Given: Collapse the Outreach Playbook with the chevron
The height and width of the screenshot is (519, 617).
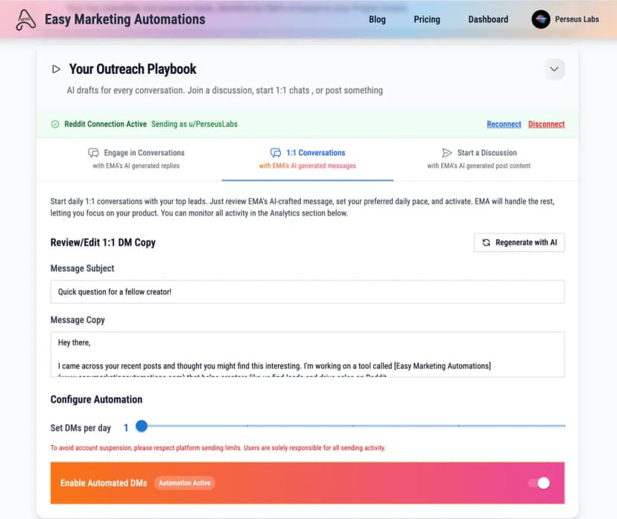Looking at the screenshot, I should coord(554,69).
